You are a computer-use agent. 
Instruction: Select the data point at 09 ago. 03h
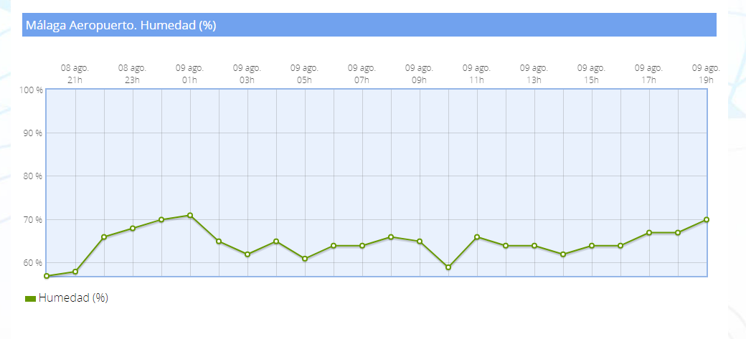pos(247,254)
